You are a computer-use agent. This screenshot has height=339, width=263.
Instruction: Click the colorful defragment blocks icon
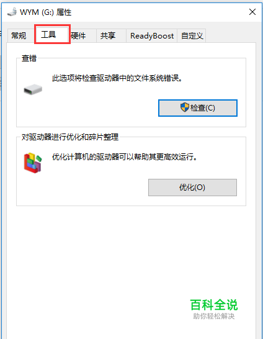(x=33, y=163)
